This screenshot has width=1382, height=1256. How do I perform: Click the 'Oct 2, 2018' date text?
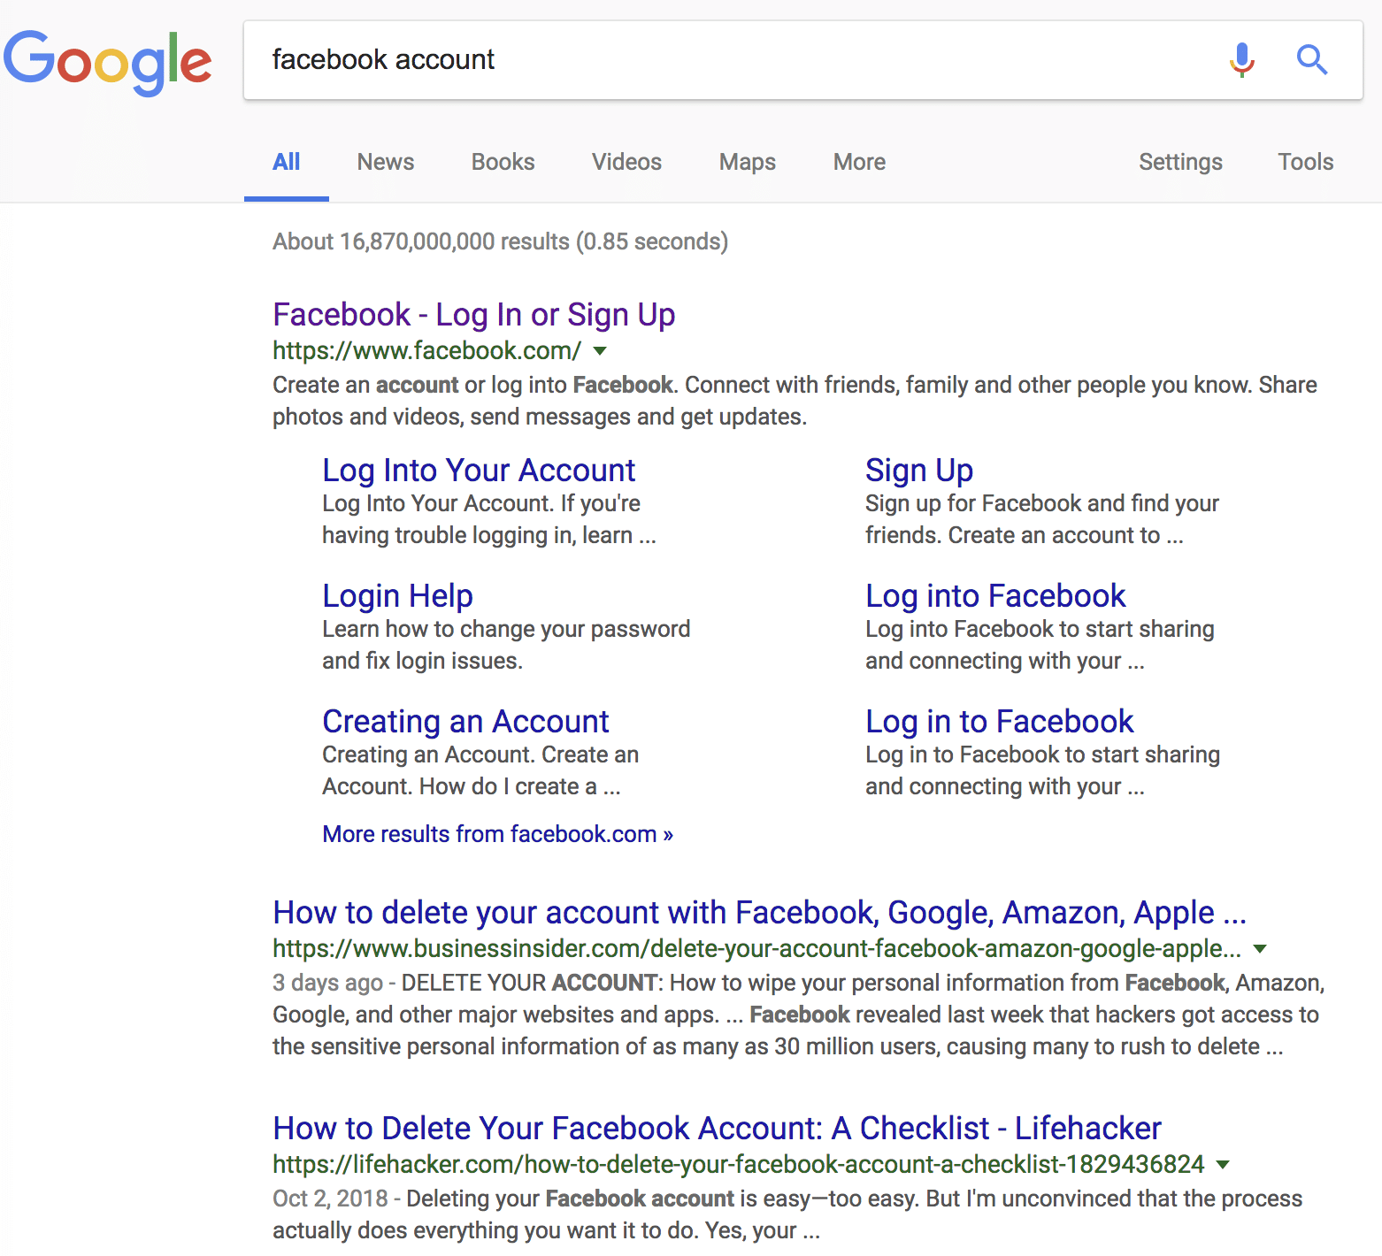(x=330, y=1199)
